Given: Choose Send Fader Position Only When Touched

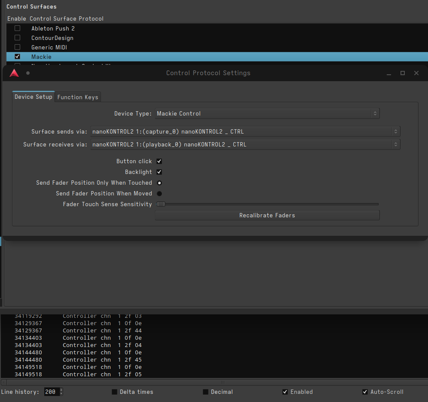Looking at the screenshot, I should tap(159, 183).
